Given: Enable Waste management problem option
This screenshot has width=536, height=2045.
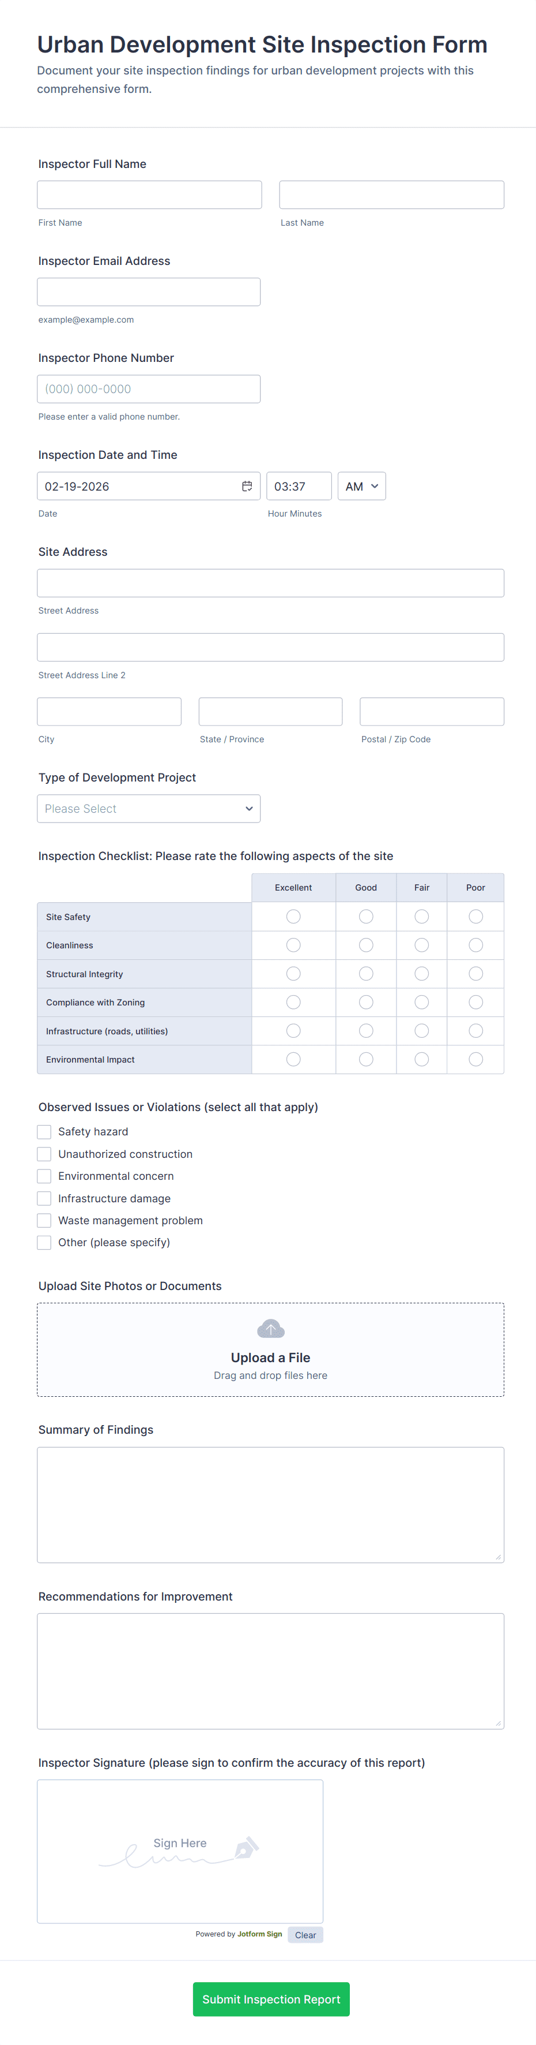Looking at the screenshot, I should click(44, 1220).
